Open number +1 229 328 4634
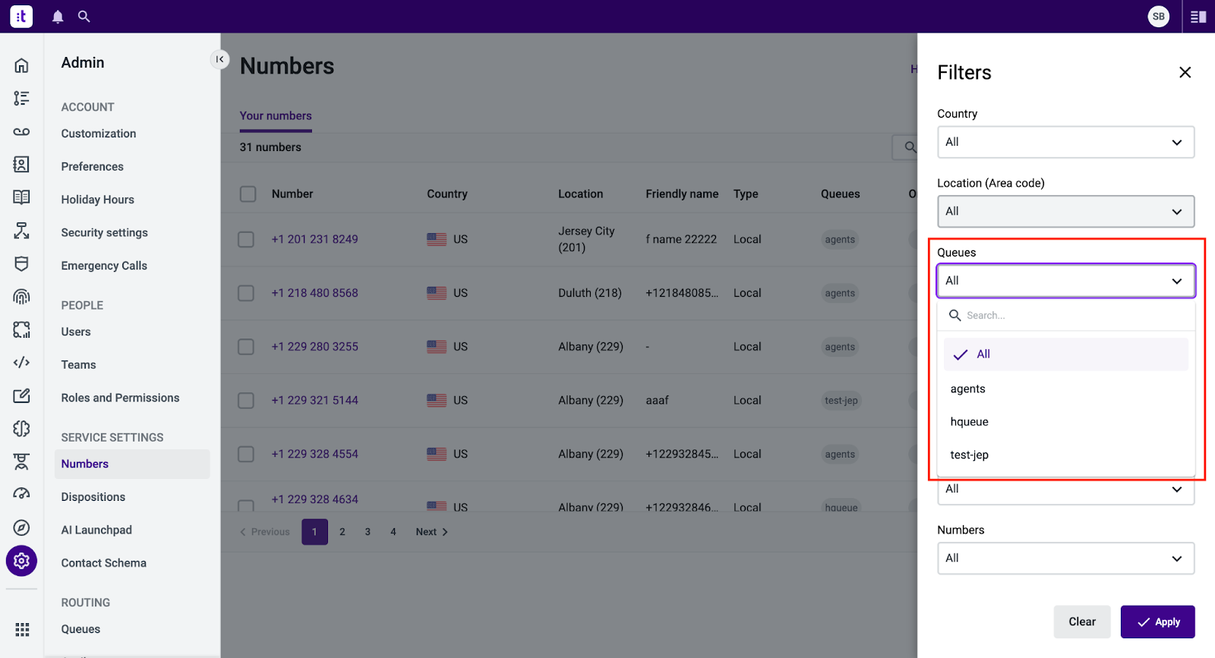 (315, 499)
